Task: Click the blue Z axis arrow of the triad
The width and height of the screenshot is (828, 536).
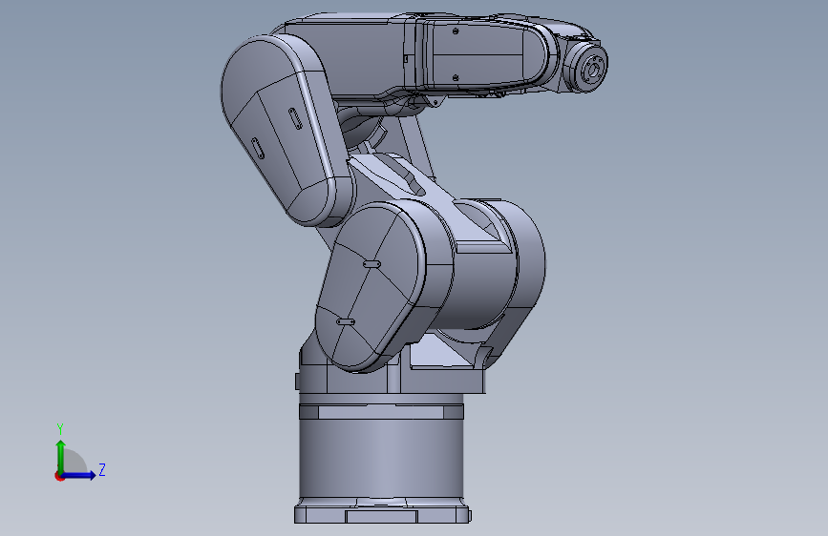Action: pyautogui.click(x=79, y=475)
